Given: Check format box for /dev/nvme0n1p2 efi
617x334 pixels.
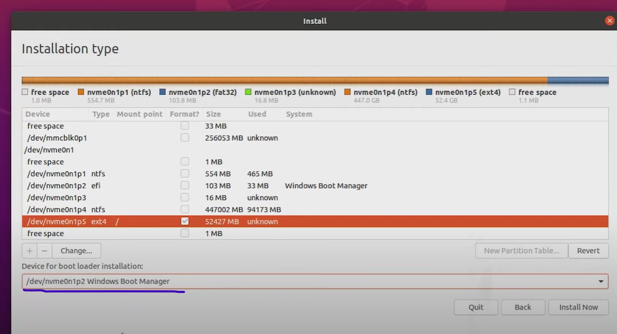Looking at the screenshot, I should tap(184, 185).
